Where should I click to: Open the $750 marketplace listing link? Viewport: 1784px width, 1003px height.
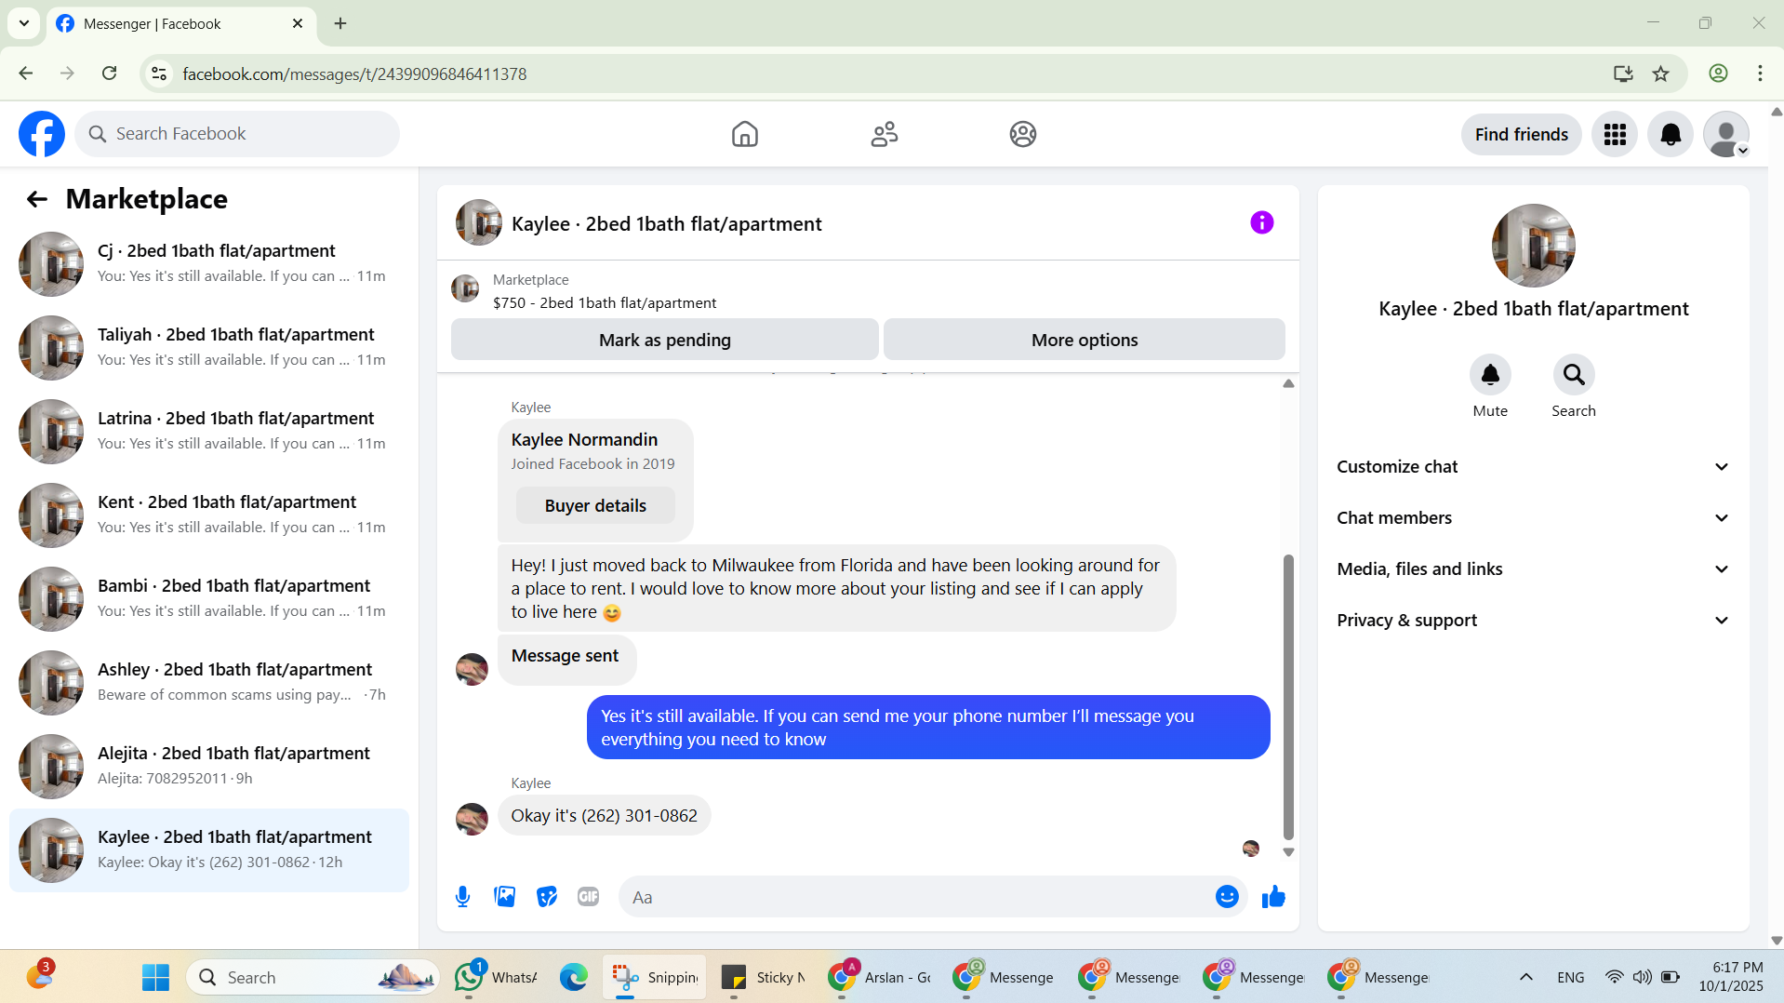pyautogui.click(x=605, y=303)
